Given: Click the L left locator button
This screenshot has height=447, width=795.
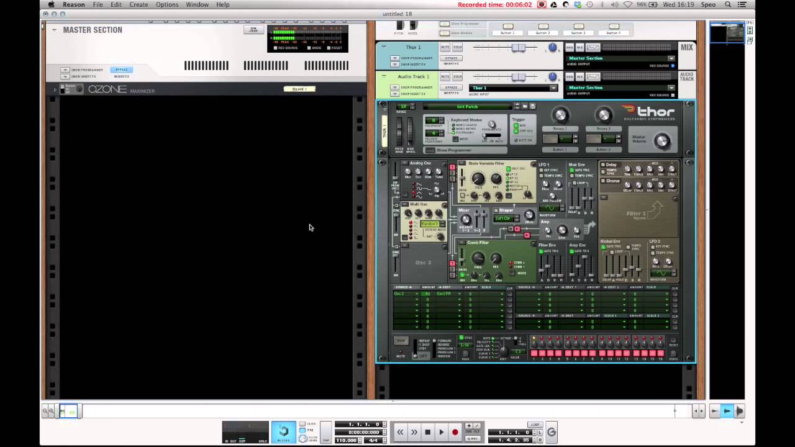Looking at the screenshot, I should pos(540,432).
